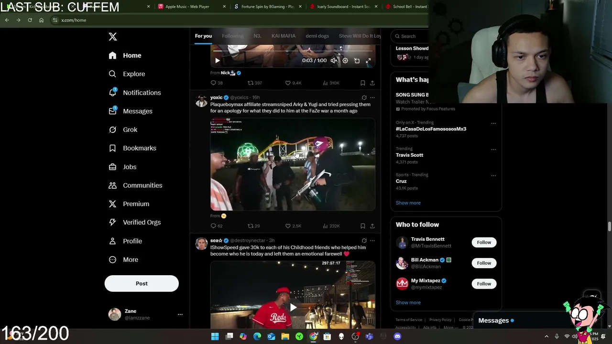Image resolution: width=612 pixels, height=344 pixels.
Task: Click the Nick video progress bar
Action: coord(293,51)
